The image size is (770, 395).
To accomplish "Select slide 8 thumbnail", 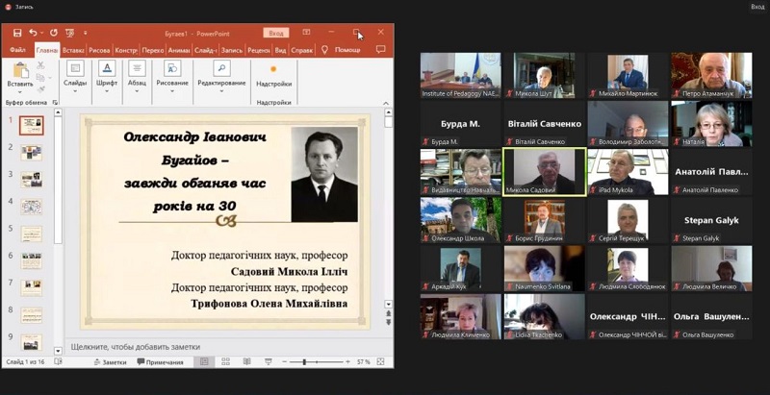I will [x=32, y=315].
